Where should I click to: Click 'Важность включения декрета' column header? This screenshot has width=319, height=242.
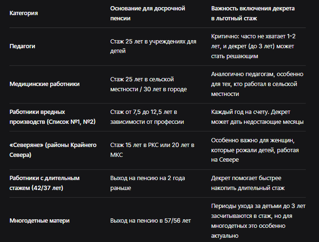[x=253, y=13]
